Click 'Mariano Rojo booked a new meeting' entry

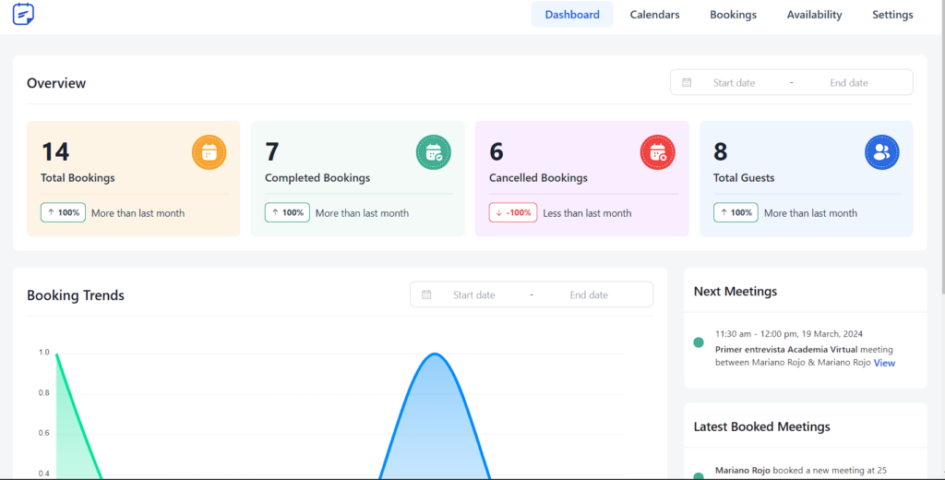tap(801, 471)
